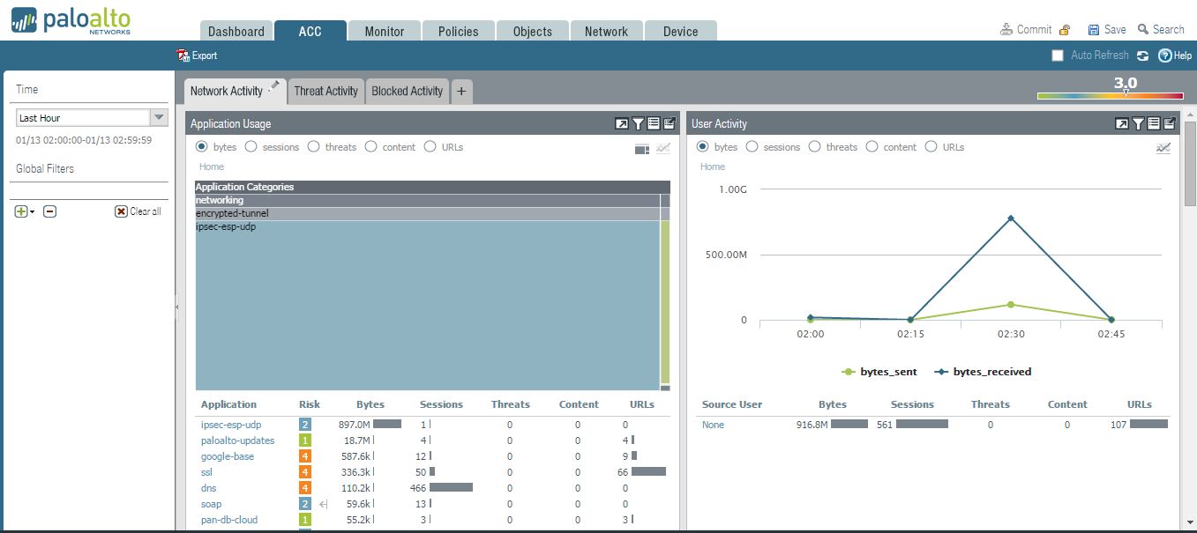
Task: Select threats radio in User Activity
Action: click(814, 147)
